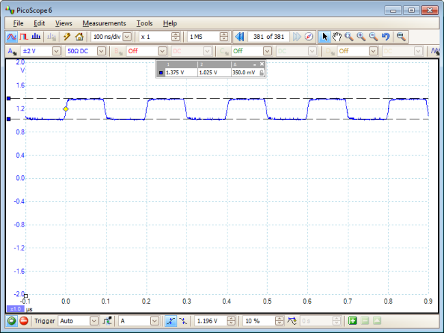Open the Help menu
This screenshot has height=333, width=444.
(x=170, y=23)
